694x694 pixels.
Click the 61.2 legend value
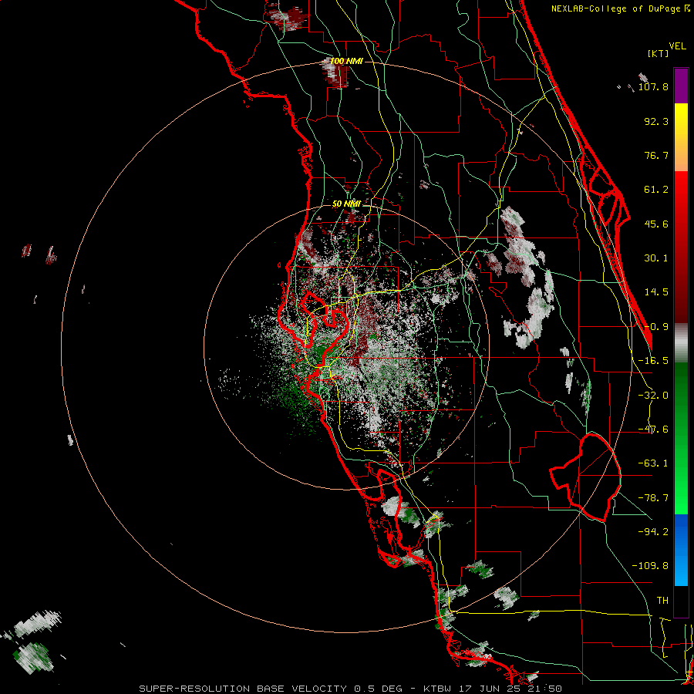tap(656, 190)
